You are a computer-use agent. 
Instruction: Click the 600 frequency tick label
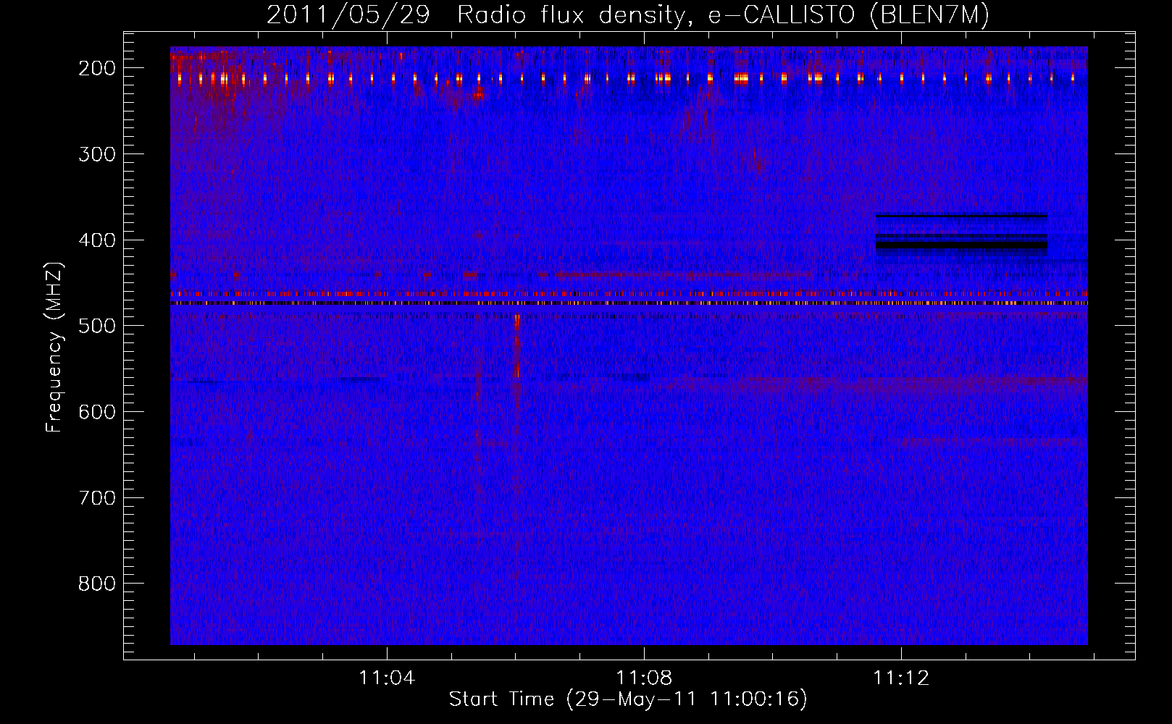click(97, 412)
